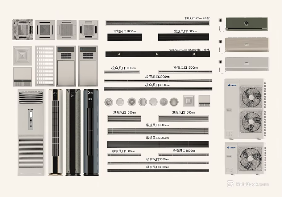
Task: Click the GREE logo on the double-fan unit
Action: coord(232,85)
